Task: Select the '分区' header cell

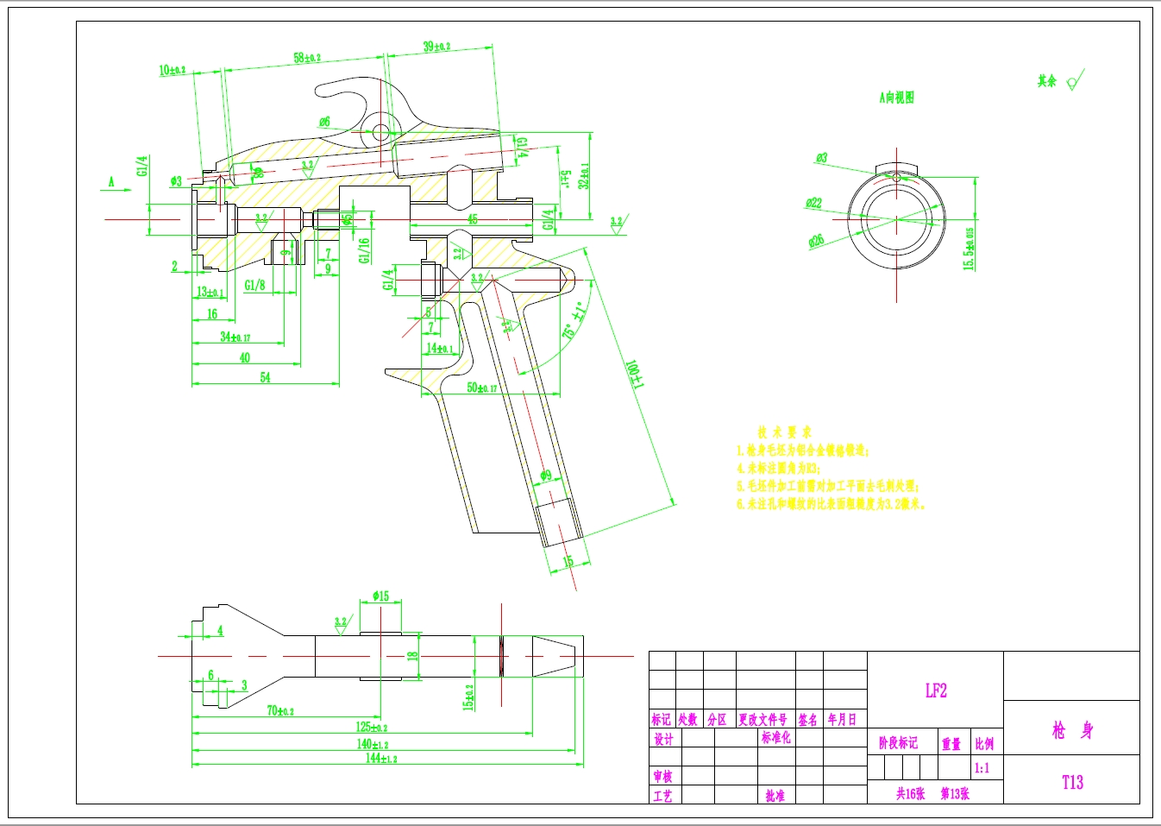Action: 717,719
